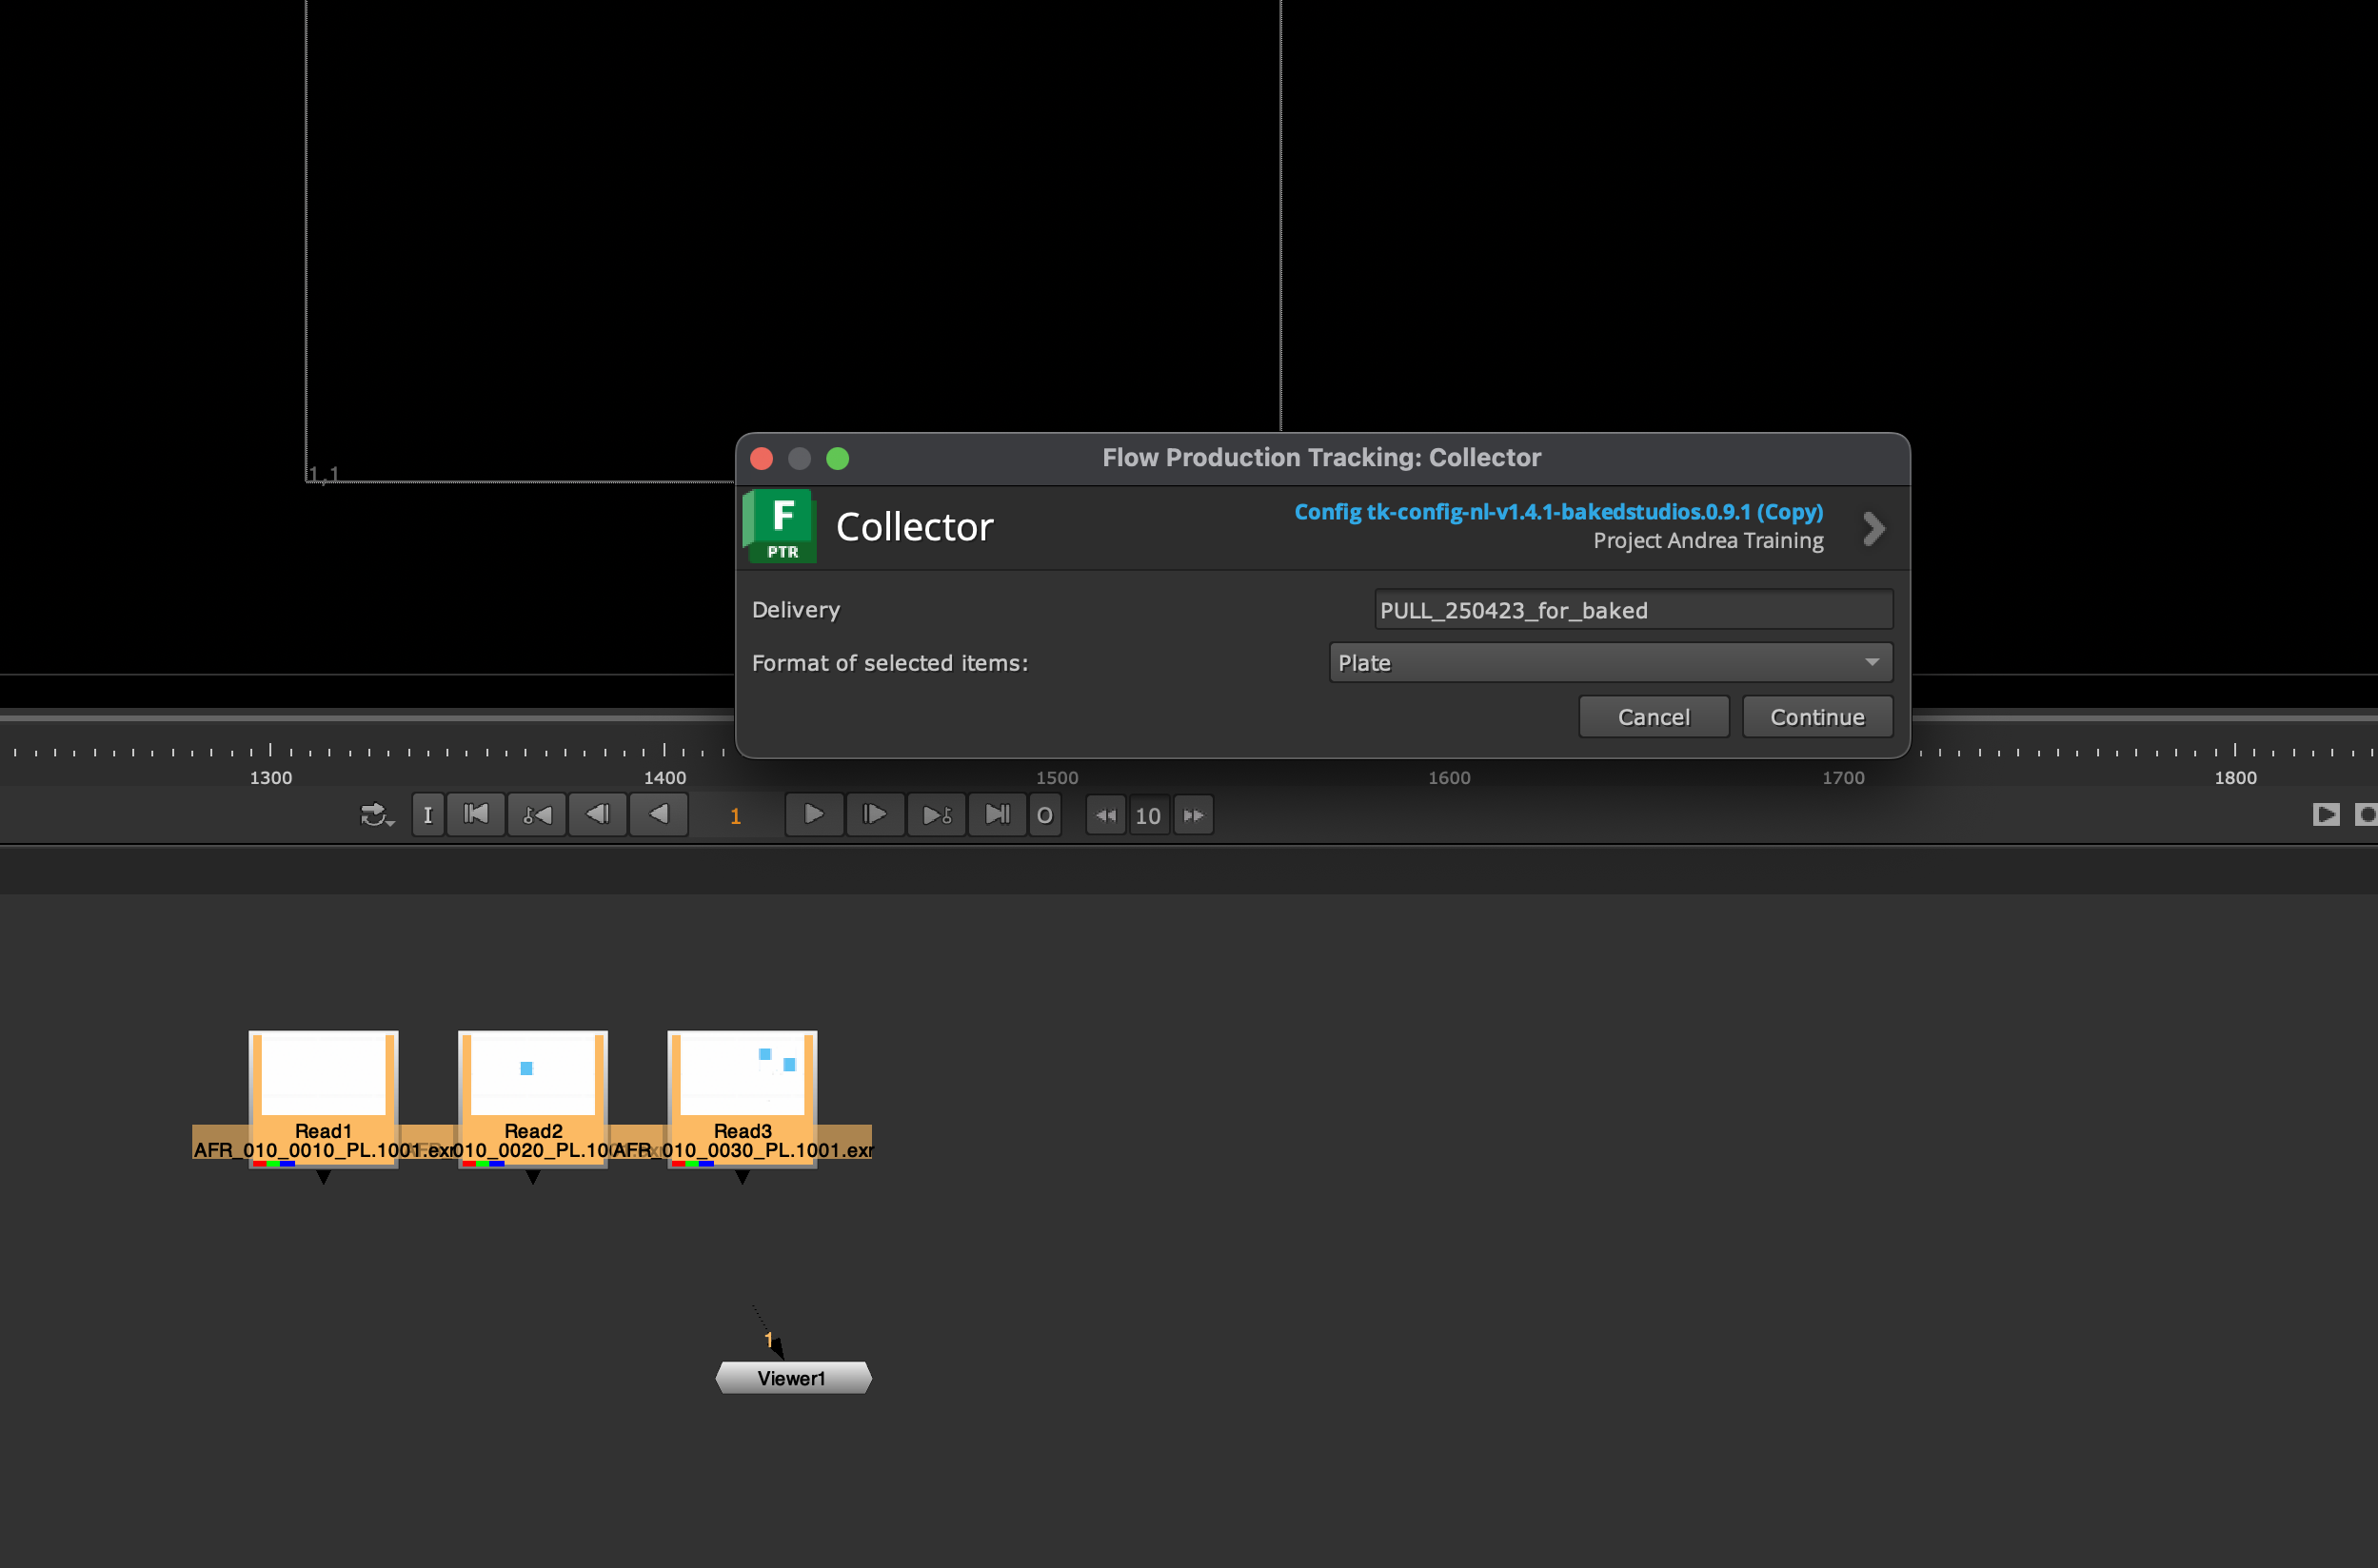This screenshot has width=2378, height=1568.
Task: Click the Delivery name text field
Action: pos(1633,610)
